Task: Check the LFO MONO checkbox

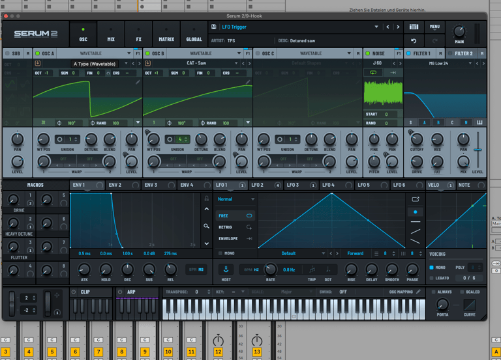Action: pyautogui.click(x=220, y=253)
